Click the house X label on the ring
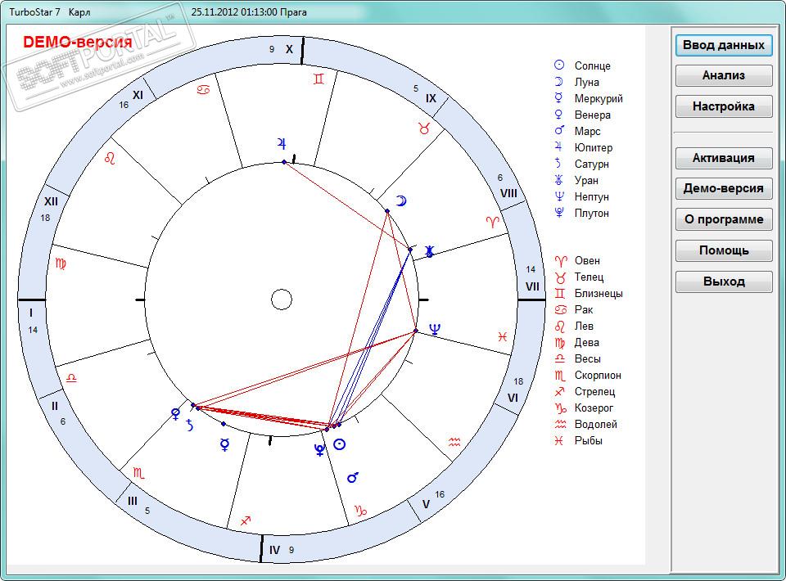786x581 pixels. click(x=289, y=49)
